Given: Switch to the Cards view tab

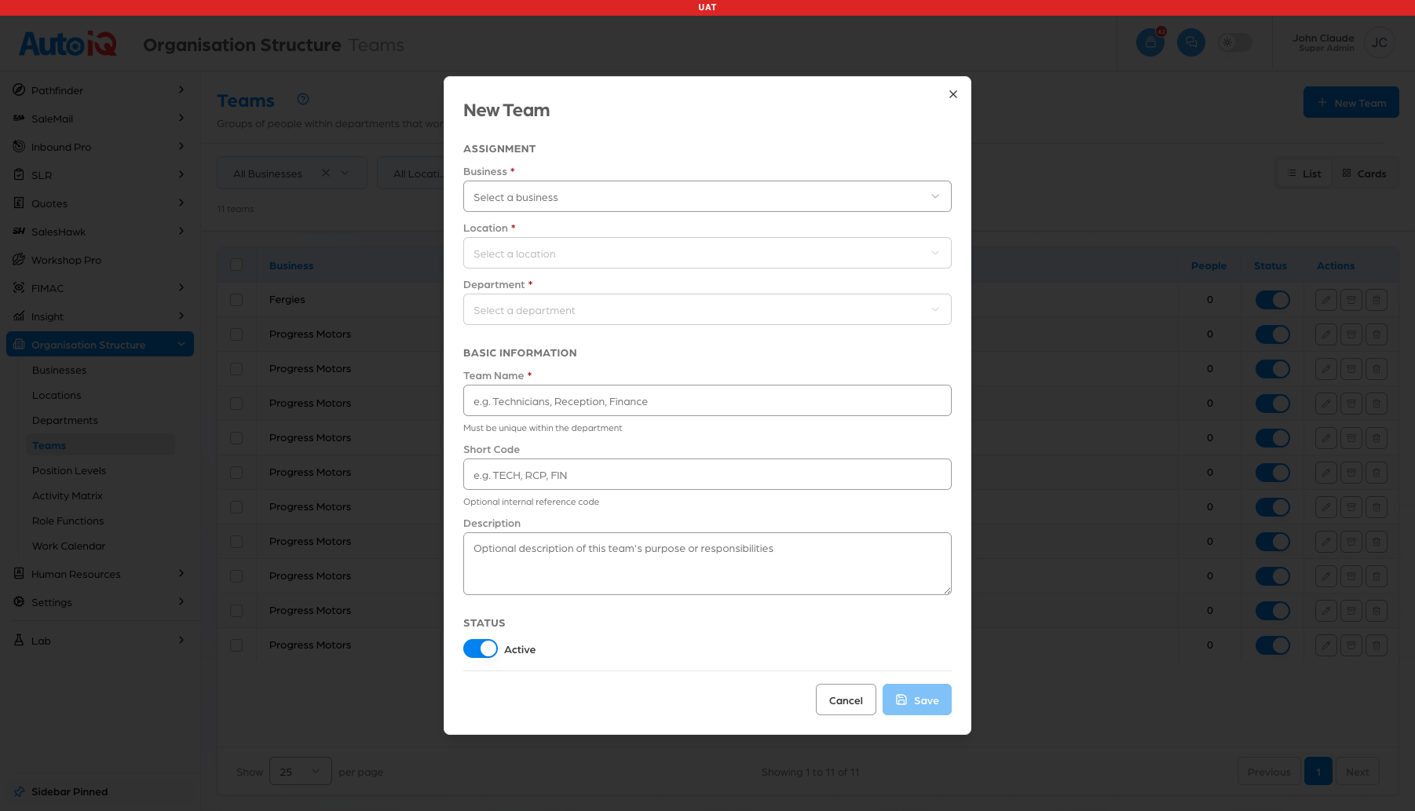Looking at the screenshot, I should click(x=1365, y=174).
